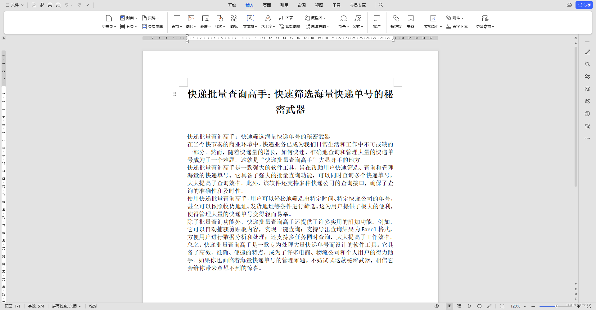Toggle 拼写检查 spell check setting
The width and height of the screenshot is (596, 310).
tap(66, 306)
